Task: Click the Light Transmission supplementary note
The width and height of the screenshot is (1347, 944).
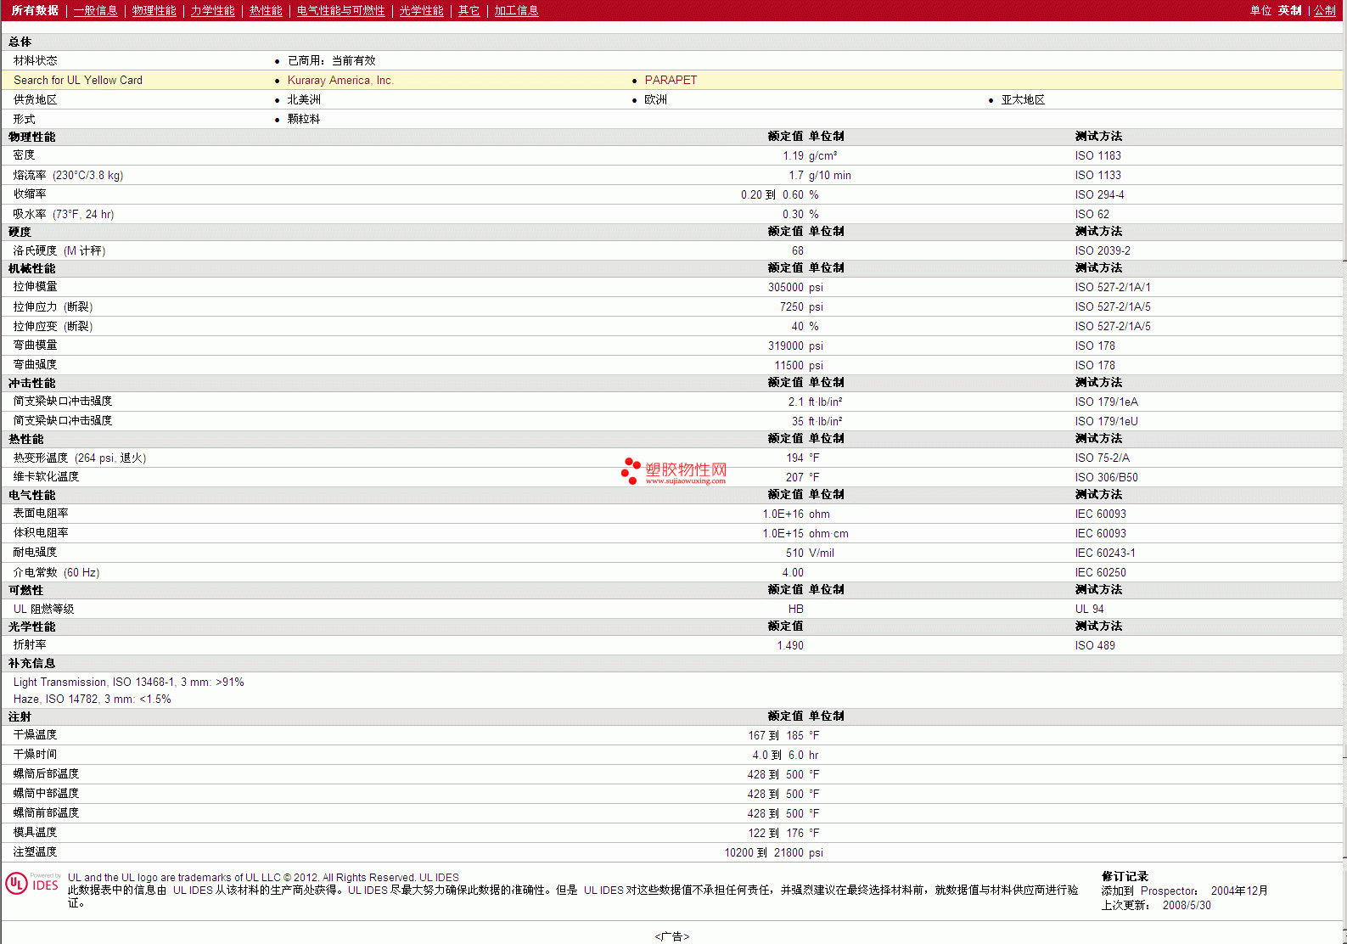Action: 128,682
